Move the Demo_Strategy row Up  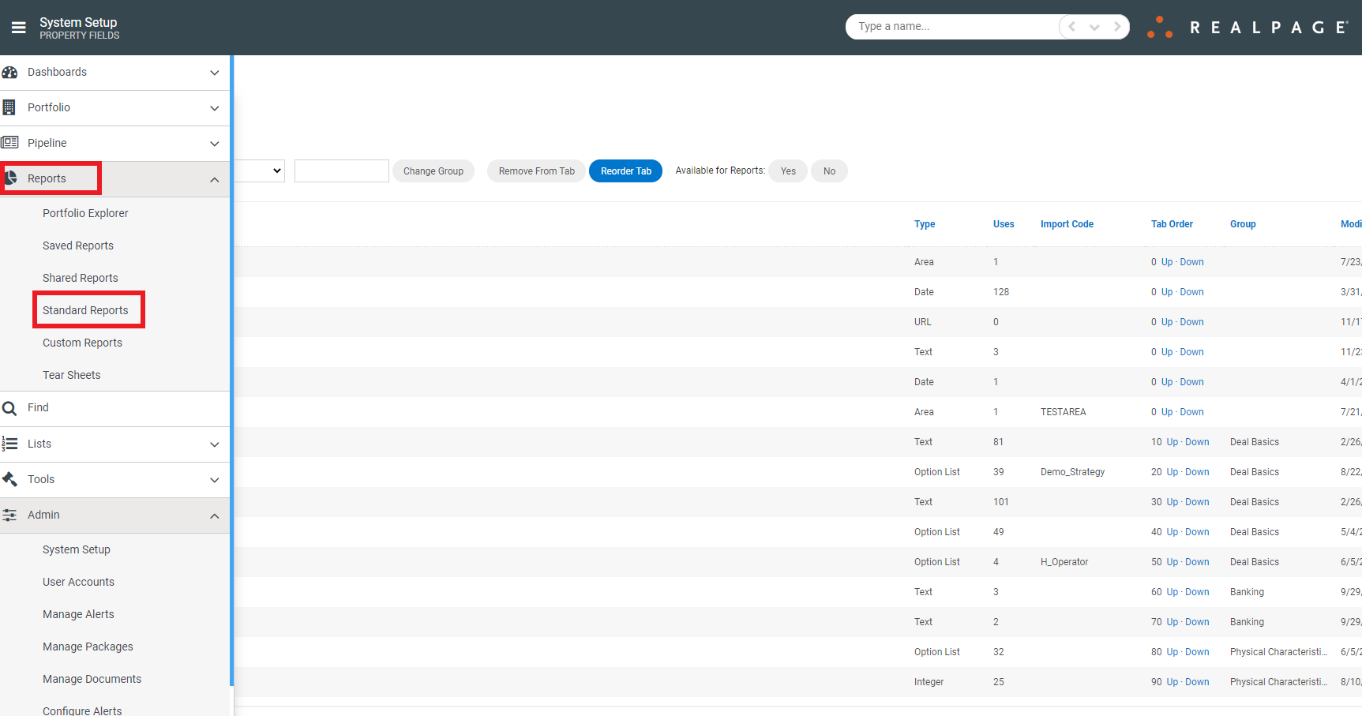tap(1171, 471)
